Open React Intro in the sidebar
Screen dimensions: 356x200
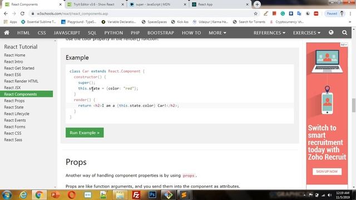pyautogui.click(x=13, y=62)
